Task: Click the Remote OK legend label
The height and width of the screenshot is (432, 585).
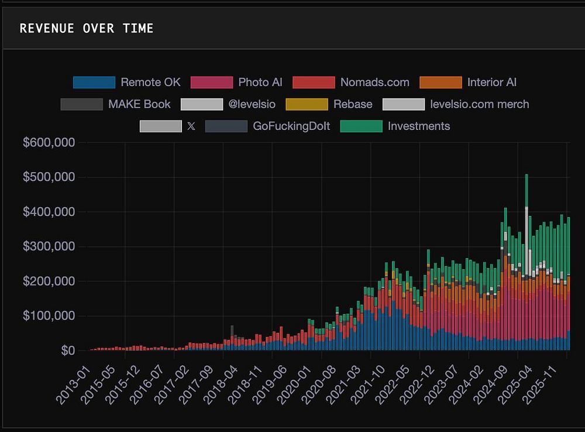Action: [x=151, y=82]
